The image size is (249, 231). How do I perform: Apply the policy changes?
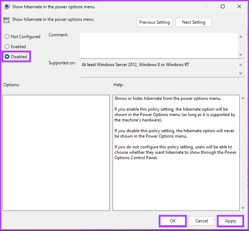231,221
